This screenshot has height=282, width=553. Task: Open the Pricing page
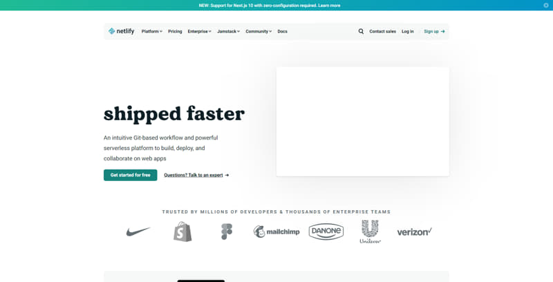(175, 31)
